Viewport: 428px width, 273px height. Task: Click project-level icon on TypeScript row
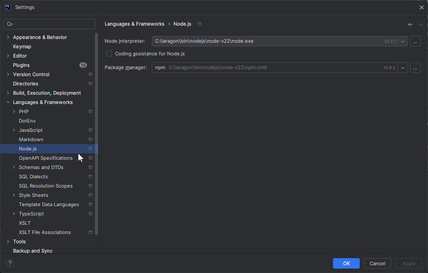click(90, 214)
